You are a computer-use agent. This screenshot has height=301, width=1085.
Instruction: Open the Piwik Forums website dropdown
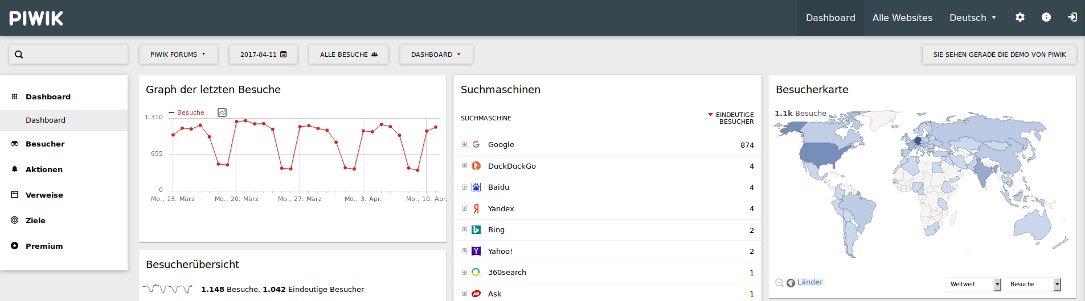click(x=178, y=55)
